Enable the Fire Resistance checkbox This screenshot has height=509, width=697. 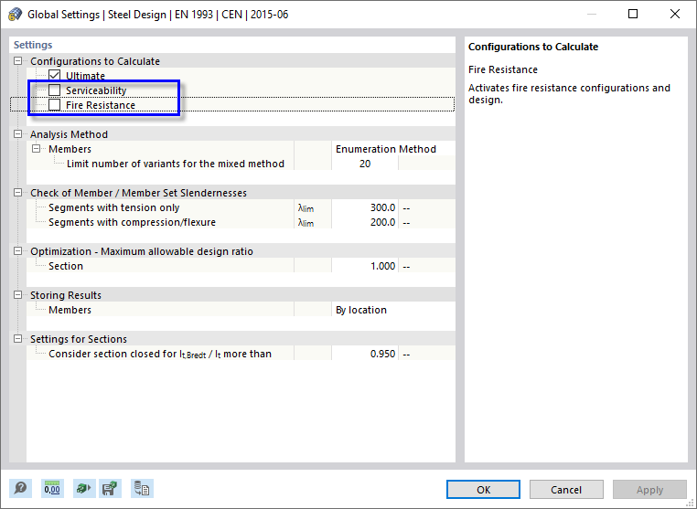[54, 105]
